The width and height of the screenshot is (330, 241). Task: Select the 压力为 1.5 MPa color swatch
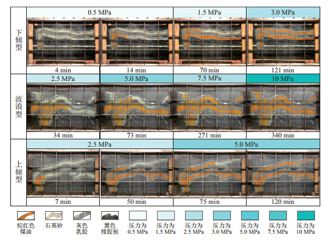[x=166, y=215]
